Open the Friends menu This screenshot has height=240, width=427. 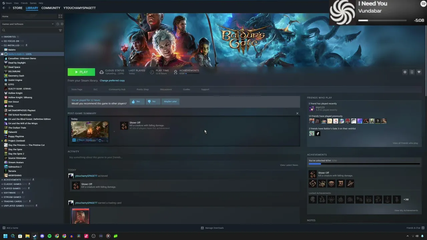(x=24, y=3)
